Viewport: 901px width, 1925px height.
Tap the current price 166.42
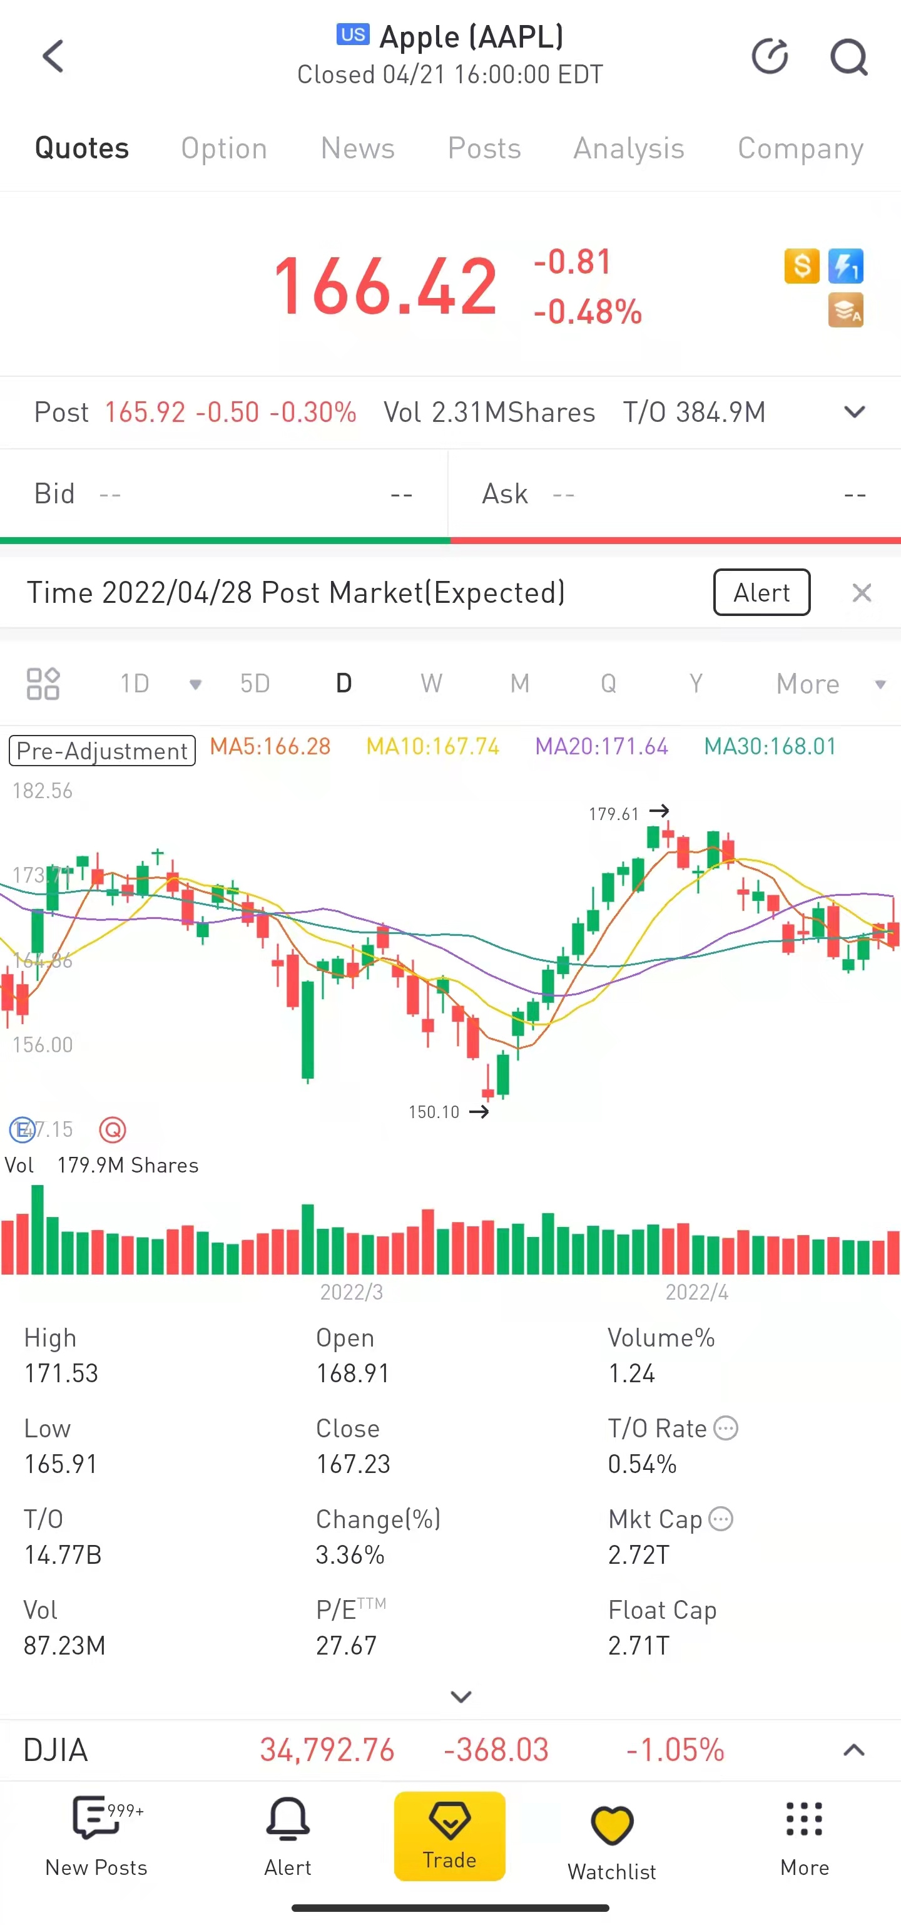pyautogui.click(x=385, y=285)
